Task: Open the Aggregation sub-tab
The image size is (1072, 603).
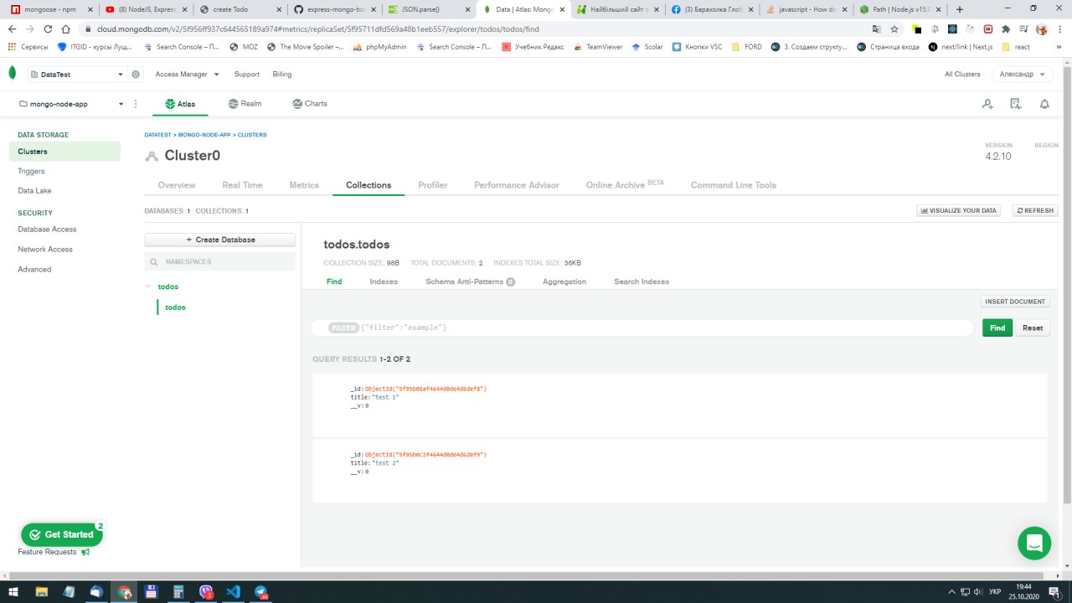Action: [x=564, y=281]
